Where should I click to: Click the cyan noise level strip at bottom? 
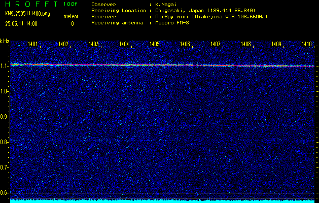click(162, 201)
